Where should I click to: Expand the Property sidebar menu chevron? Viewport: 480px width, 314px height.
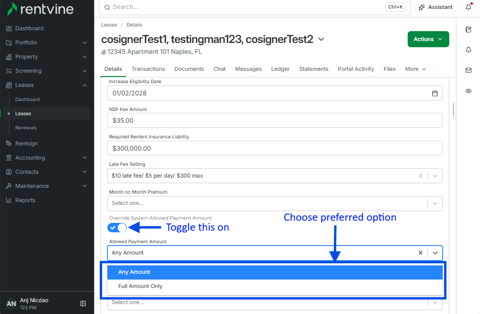tap(85, 57)
